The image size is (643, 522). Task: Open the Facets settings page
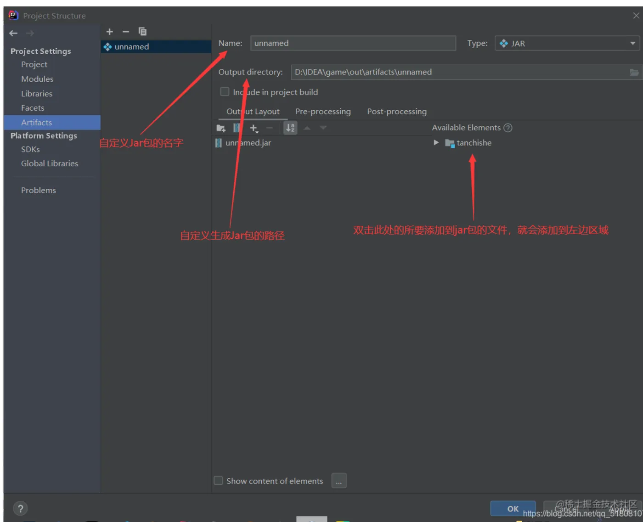pyautogui.click(x=33, y=108)
